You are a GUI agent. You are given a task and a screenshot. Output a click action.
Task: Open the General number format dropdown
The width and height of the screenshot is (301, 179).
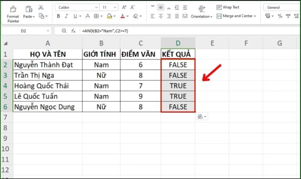pyautogui.click(x=282, y=7)
